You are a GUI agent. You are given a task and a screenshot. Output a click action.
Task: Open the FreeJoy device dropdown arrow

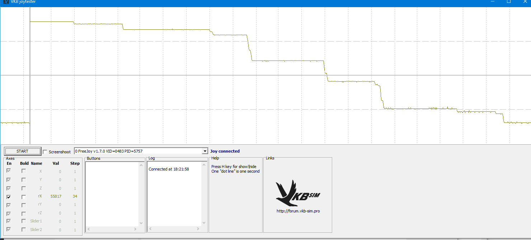[x=205, y=151]
